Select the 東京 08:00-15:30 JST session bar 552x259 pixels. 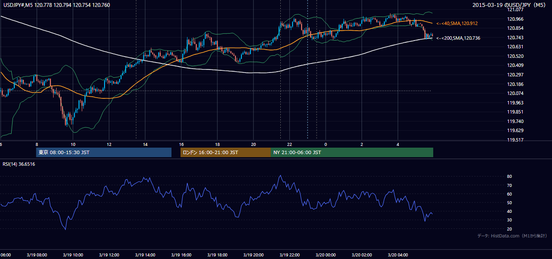[x=104, y=152]
